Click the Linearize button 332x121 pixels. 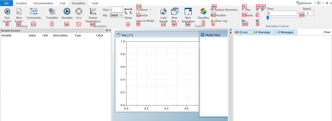pyautogui.click(x=142, y=15)
